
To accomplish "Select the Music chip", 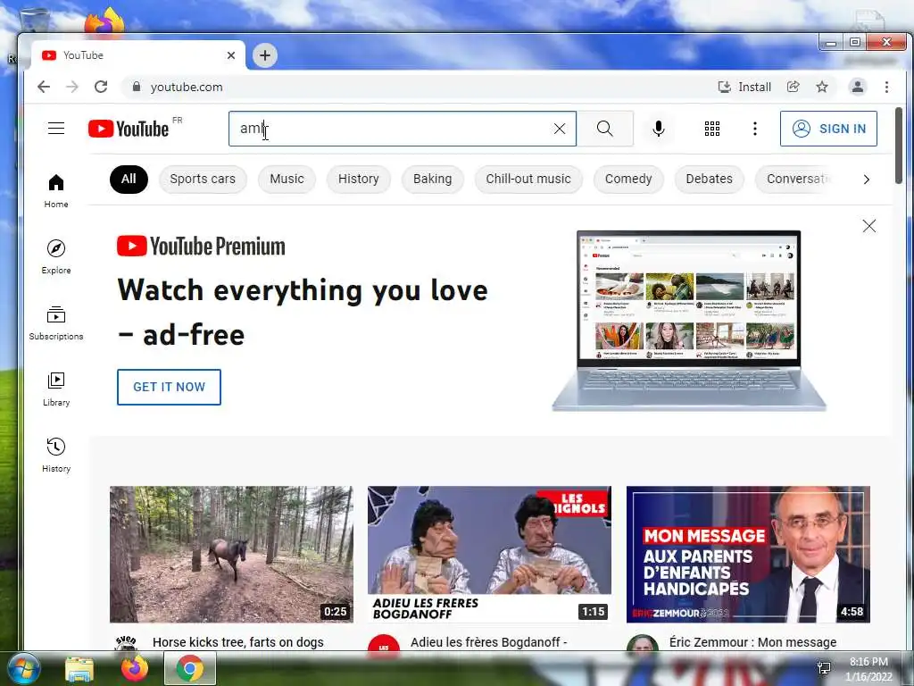I will [287, 179].
